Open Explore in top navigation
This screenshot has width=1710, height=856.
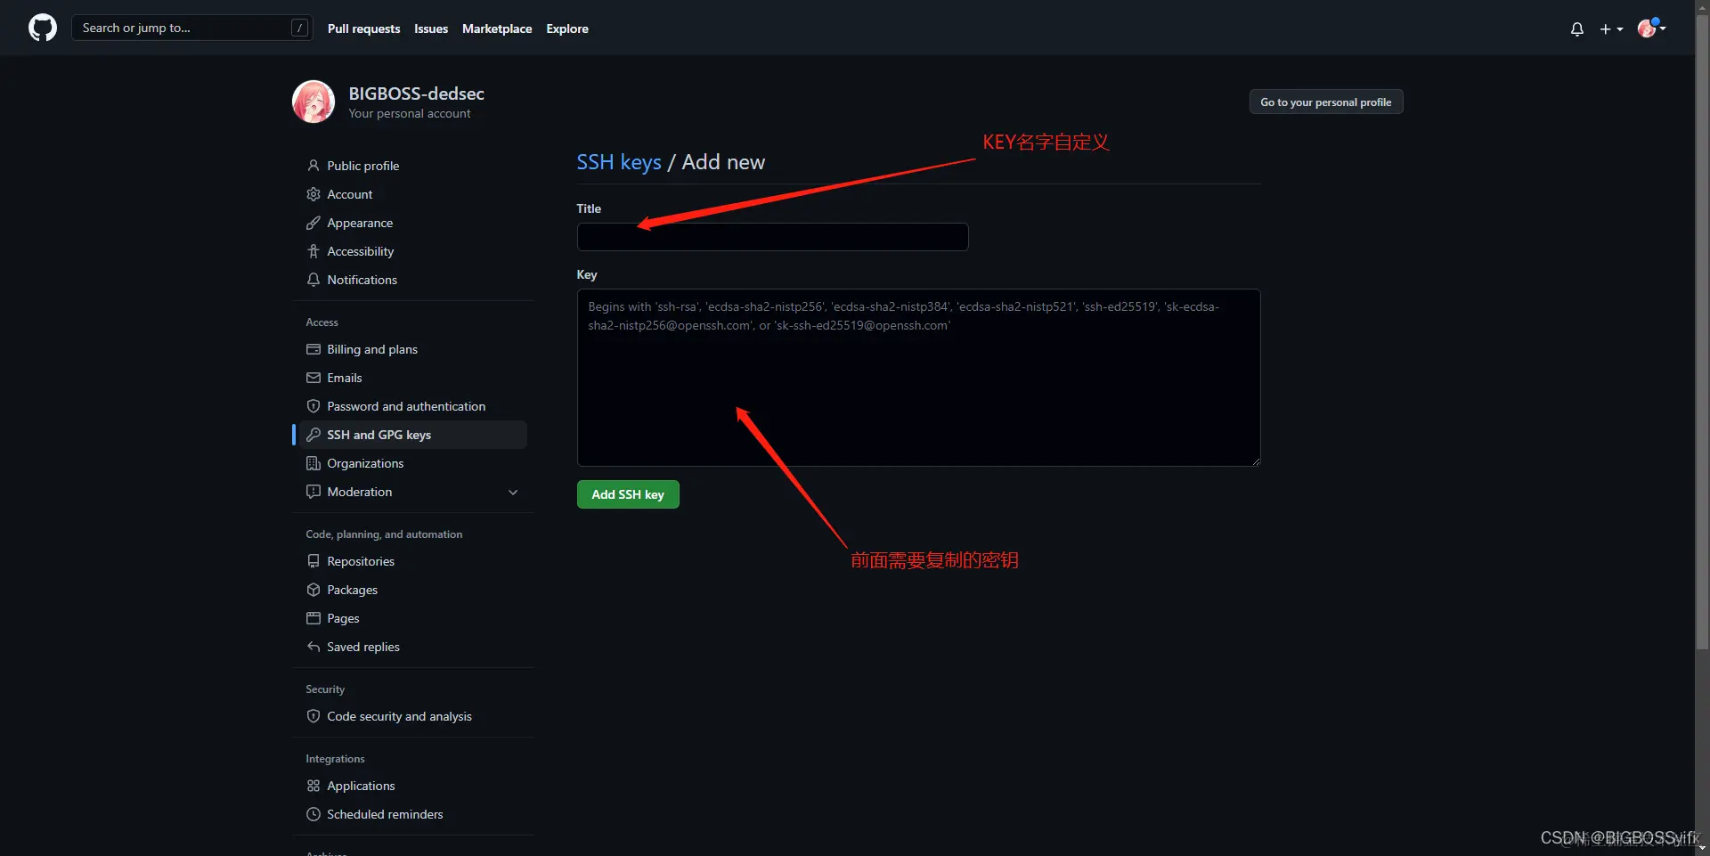[567, 29]
